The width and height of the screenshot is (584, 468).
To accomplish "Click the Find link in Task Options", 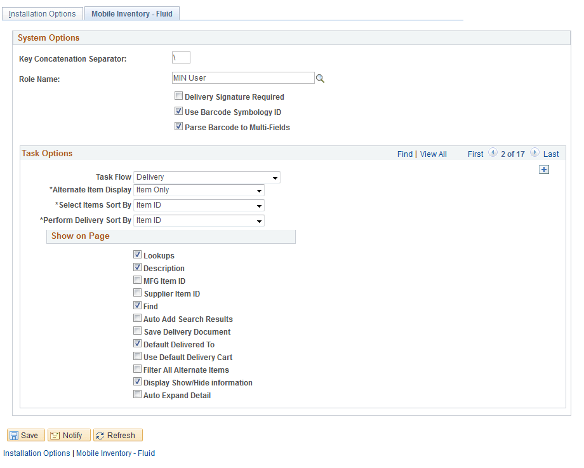I will click(405, 154).
